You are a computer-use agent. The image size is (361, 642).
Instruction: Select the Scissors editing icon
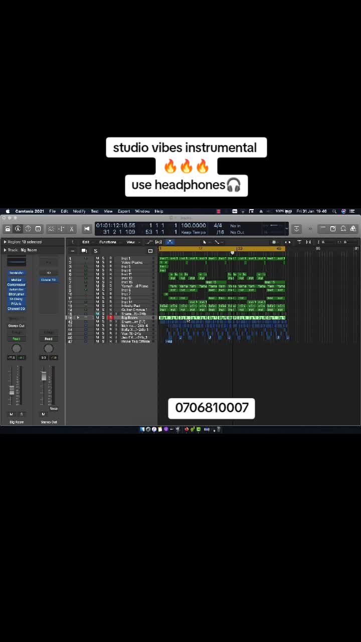(72, 229)
